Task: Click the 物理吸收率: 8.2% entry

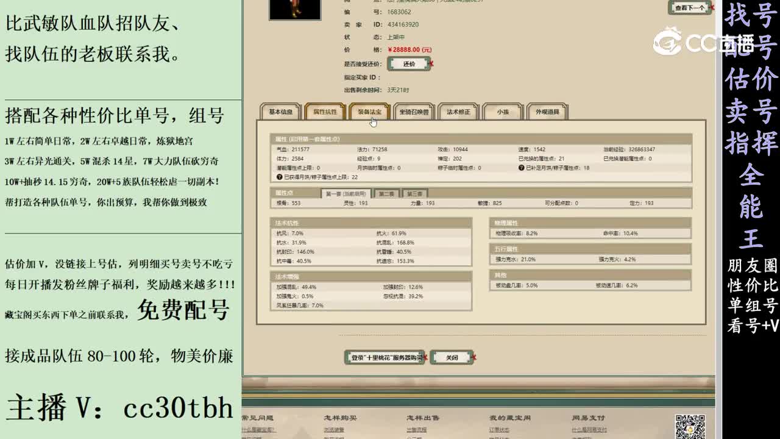Action: pyautogui.click(x=516, y=234)
